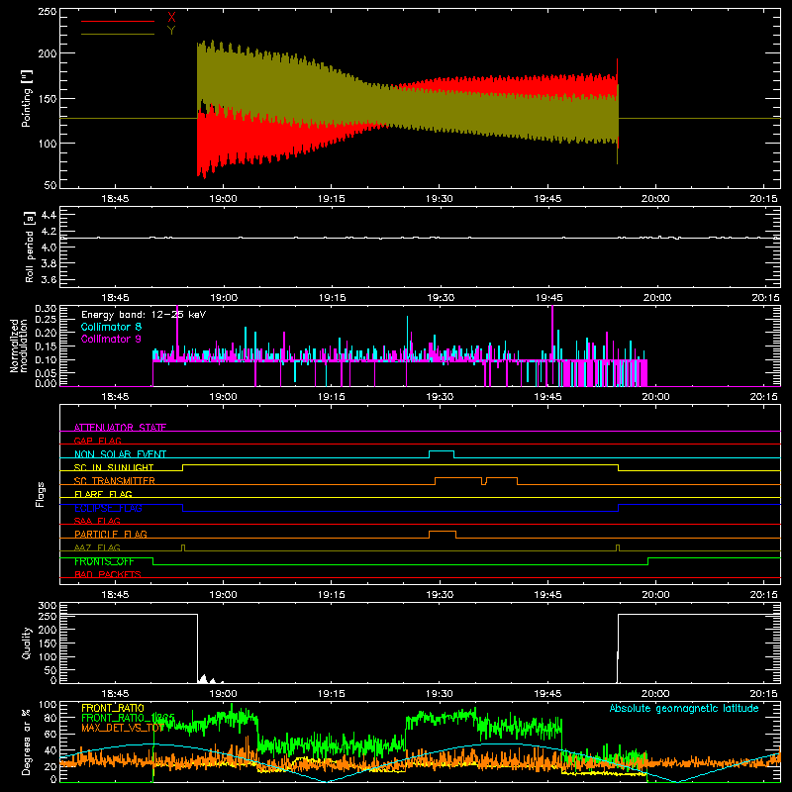Click the 'Quality' axis title
The height and width of the screenshot is (792, 792).
coord(27,643)
